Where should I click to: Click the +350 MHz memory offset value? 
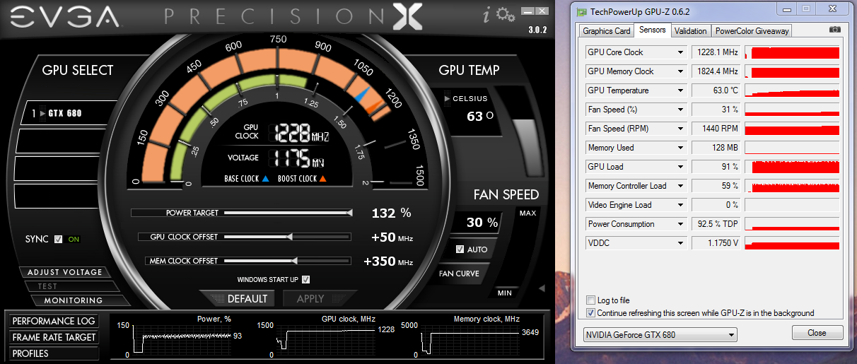[x=388, y=262]
